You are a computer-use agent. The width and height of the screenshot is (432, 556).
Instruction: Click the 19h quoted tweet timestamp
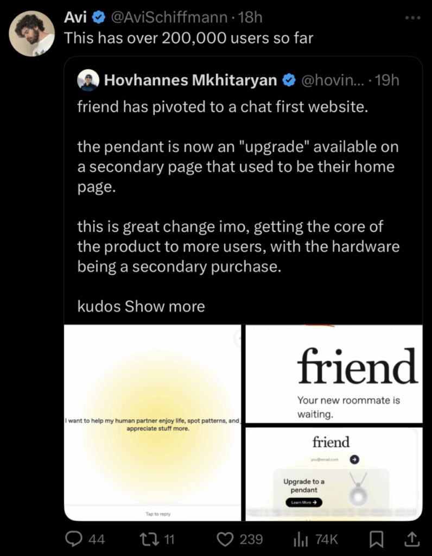pos(387,81)
